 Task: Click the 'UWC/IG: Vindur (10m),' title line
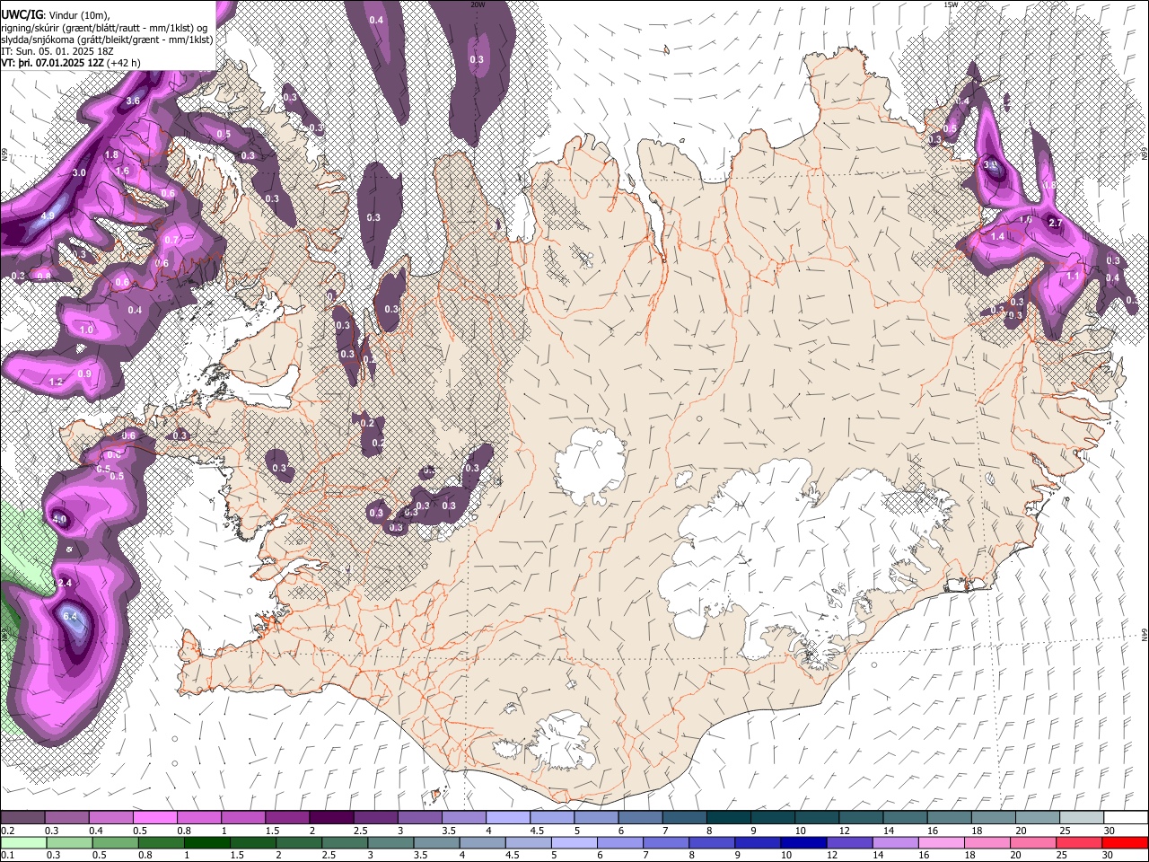[55, 14]
